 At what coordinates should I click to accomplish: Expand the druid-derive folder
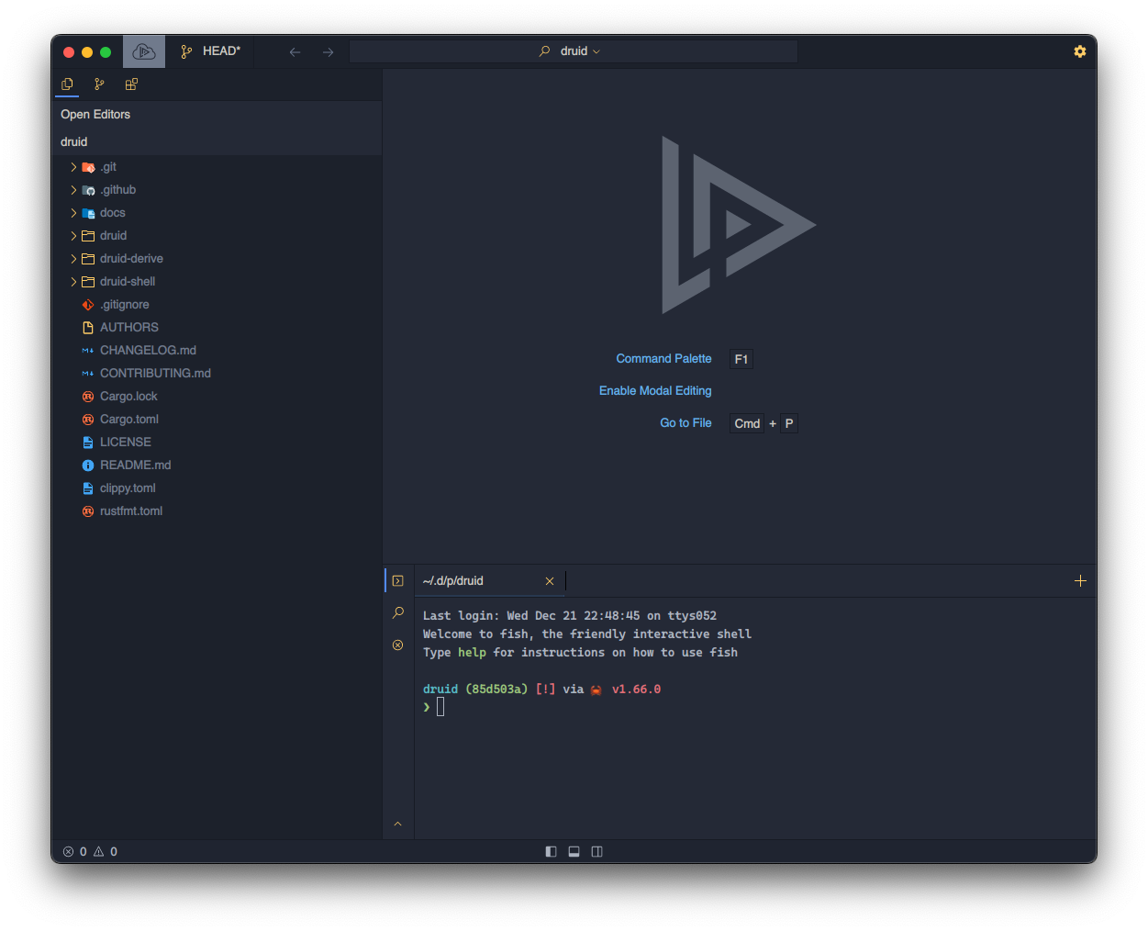pos(131,259)
